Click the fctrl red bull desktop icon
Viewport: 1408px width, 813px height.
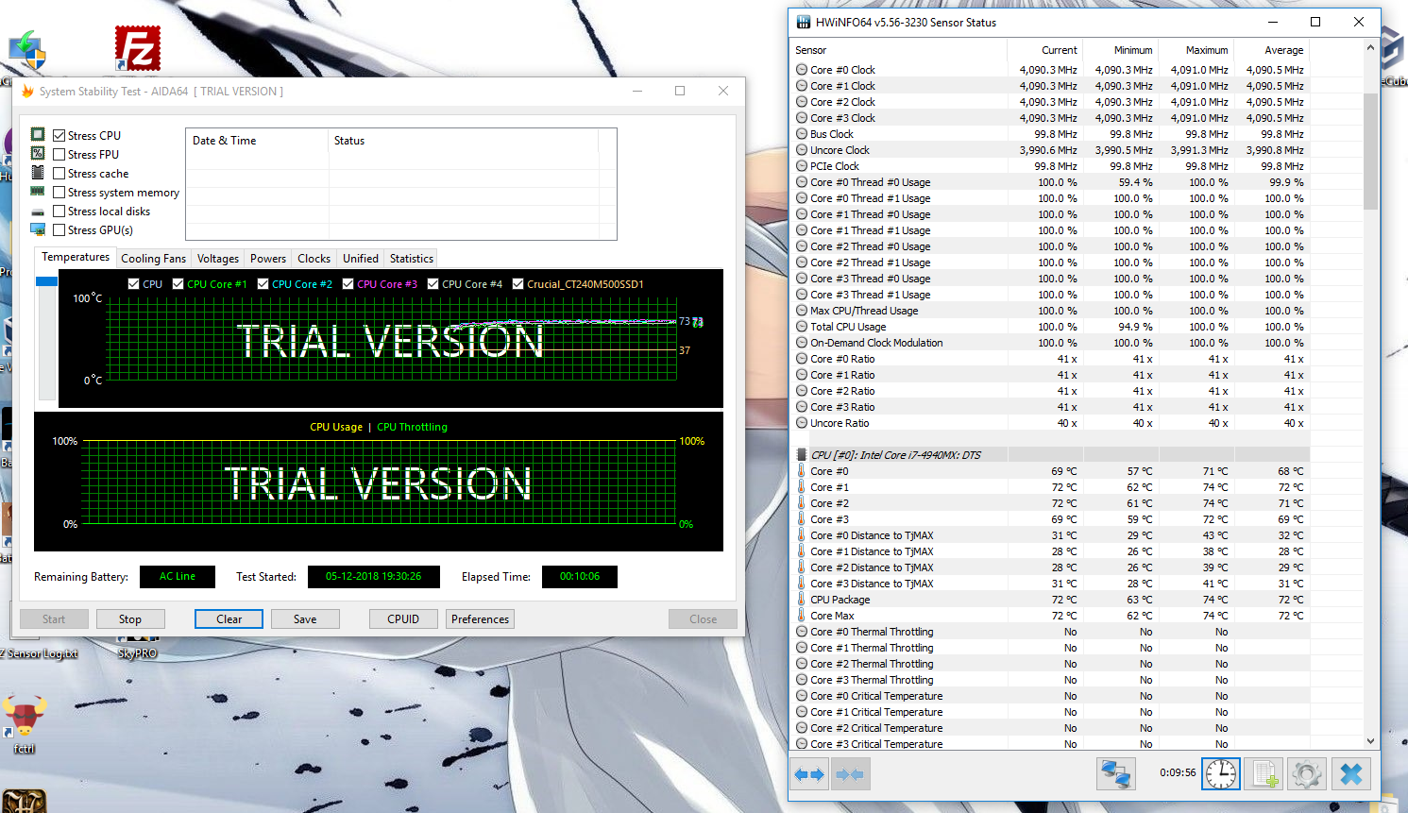point(25,719)
